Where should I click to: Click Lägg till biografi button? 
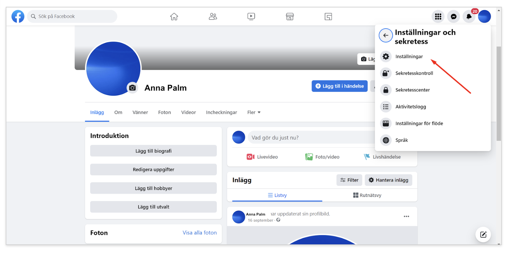coord(153,151)
